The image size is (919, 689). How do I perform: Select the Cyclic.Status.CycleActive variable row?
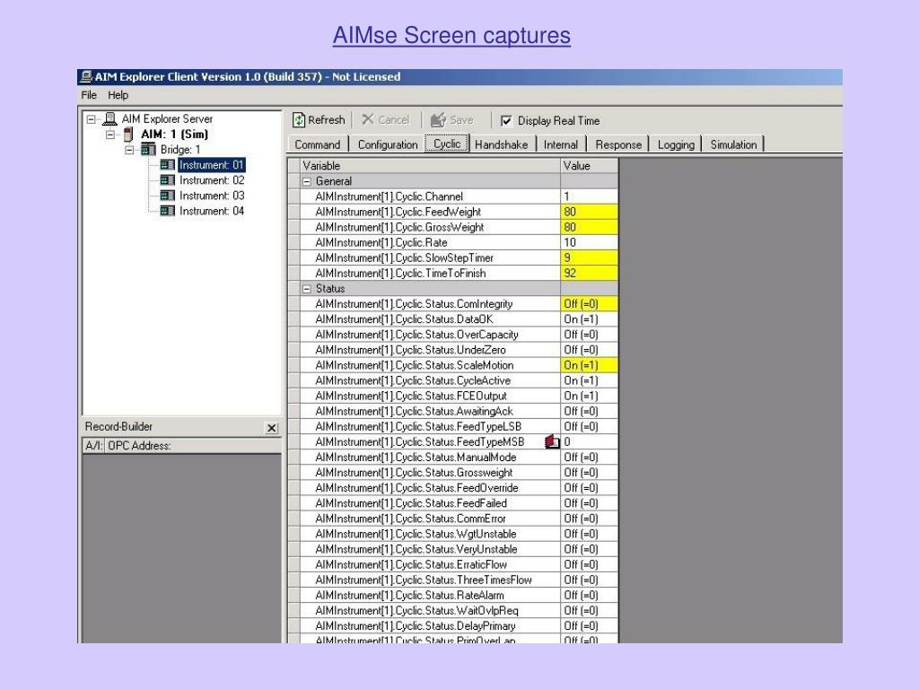click(x=452, y=380)
